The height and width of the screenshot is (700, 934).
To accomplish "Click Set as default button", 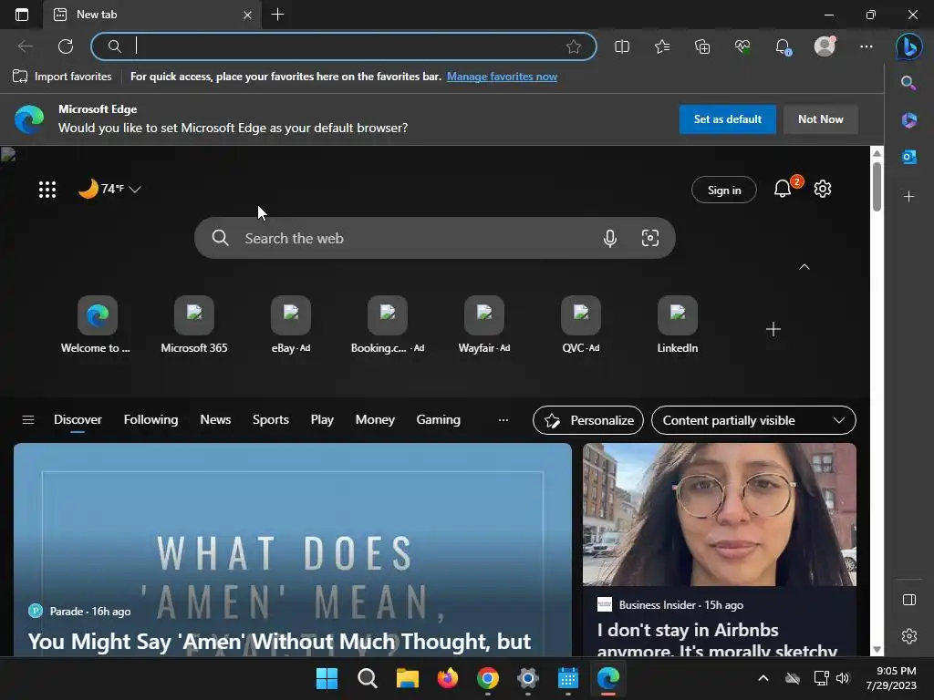I will click(727, 119).
